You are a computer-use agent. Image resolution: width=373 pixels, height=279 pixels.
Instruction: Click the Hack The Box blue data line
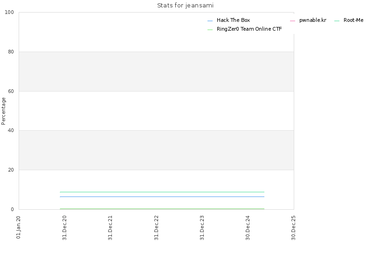coord(162,197)
